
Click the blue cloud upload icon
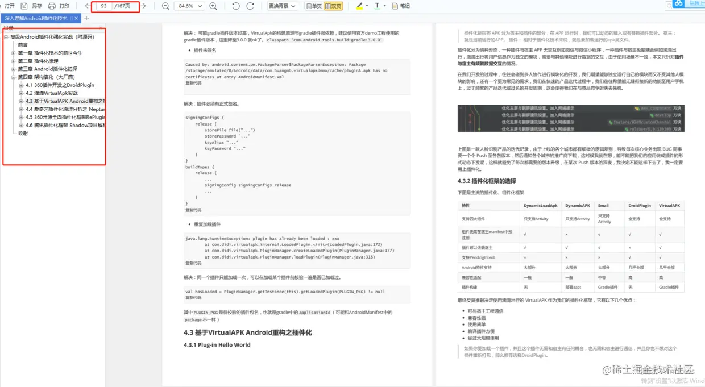(x=678, y=4)
